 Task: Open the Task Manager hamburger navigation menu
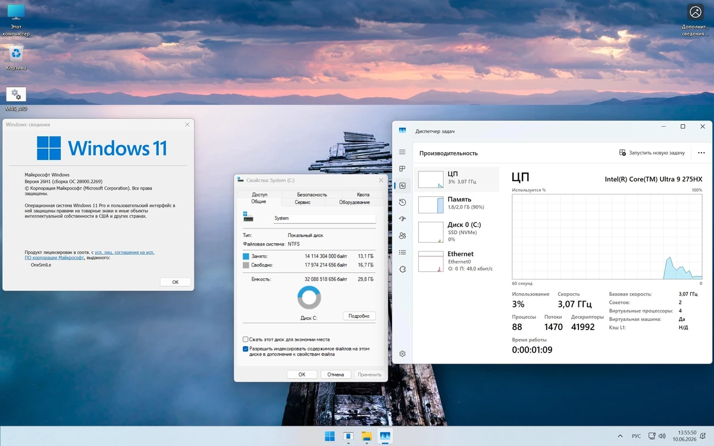click(402, 152)
